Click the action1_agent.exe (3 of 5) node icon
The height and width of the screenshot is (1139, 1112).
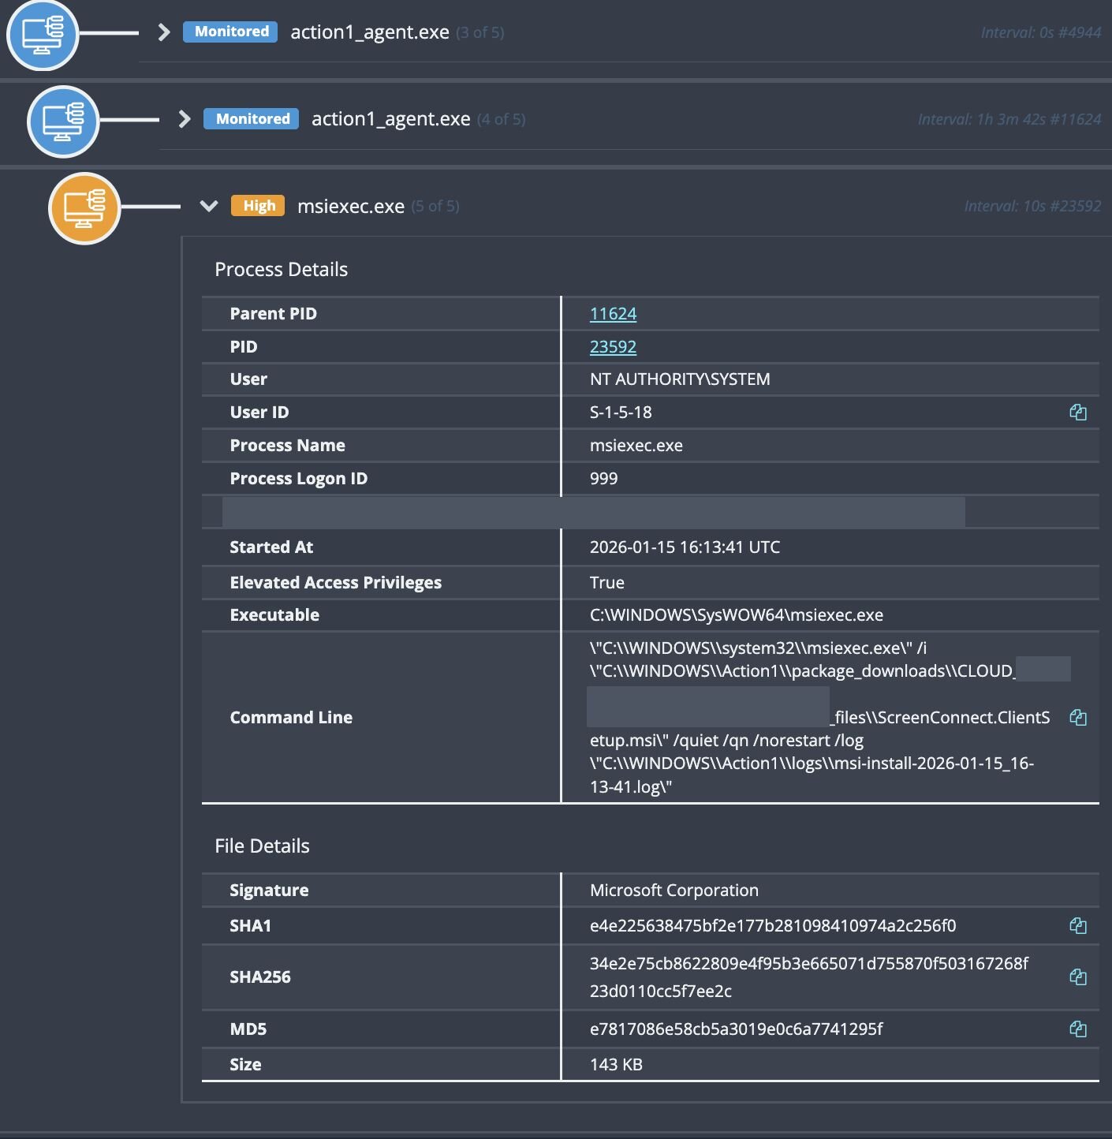point(43,35)
